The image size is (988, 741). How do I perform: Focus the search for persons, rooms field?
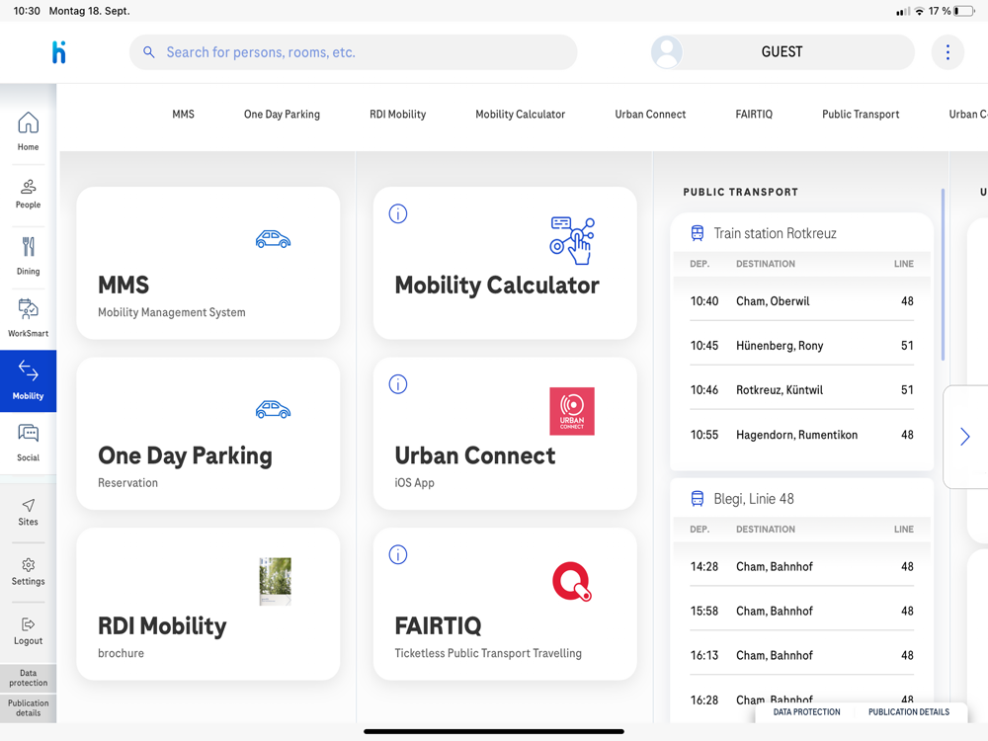353,52
